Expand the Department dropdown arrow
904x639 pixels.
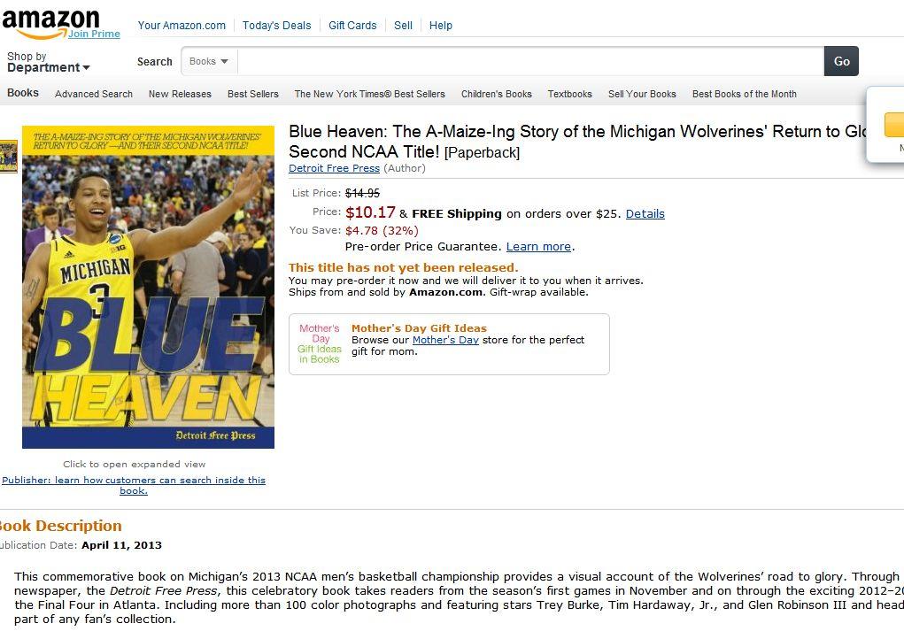pyautogui.click(x=86, y=68)
